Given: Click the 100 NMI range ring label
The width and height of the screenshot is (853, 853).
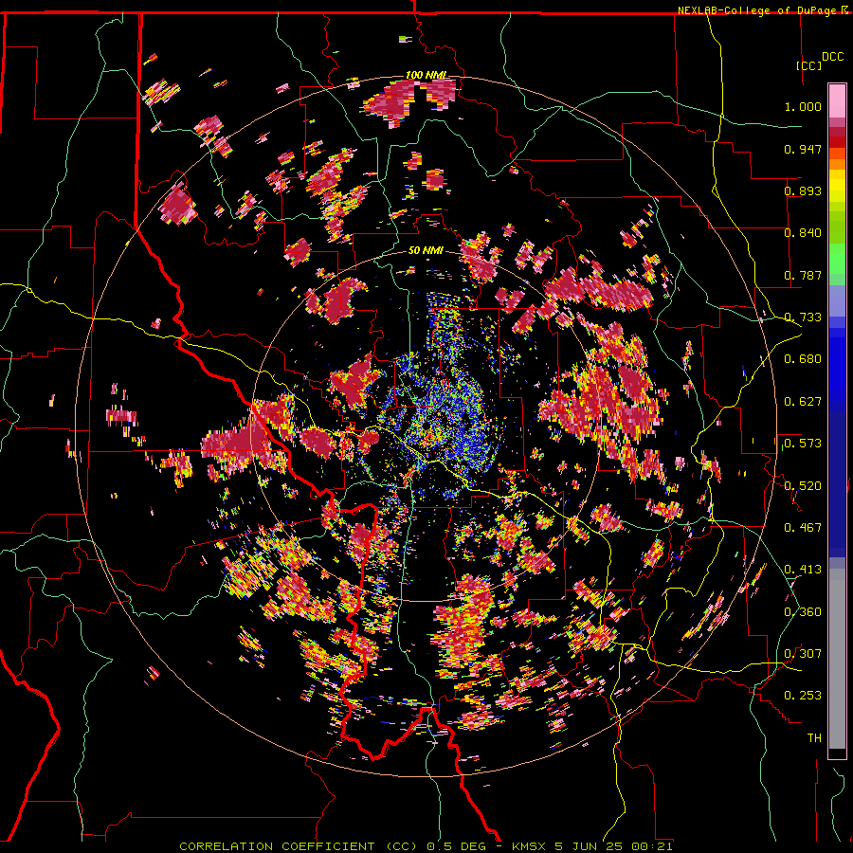Looking at the screenshot, I should point(426,75).
